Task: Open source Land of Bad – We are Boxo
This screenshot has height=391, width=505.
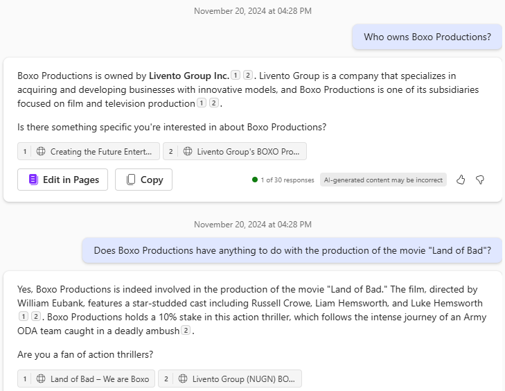Action: coord(86,379)
